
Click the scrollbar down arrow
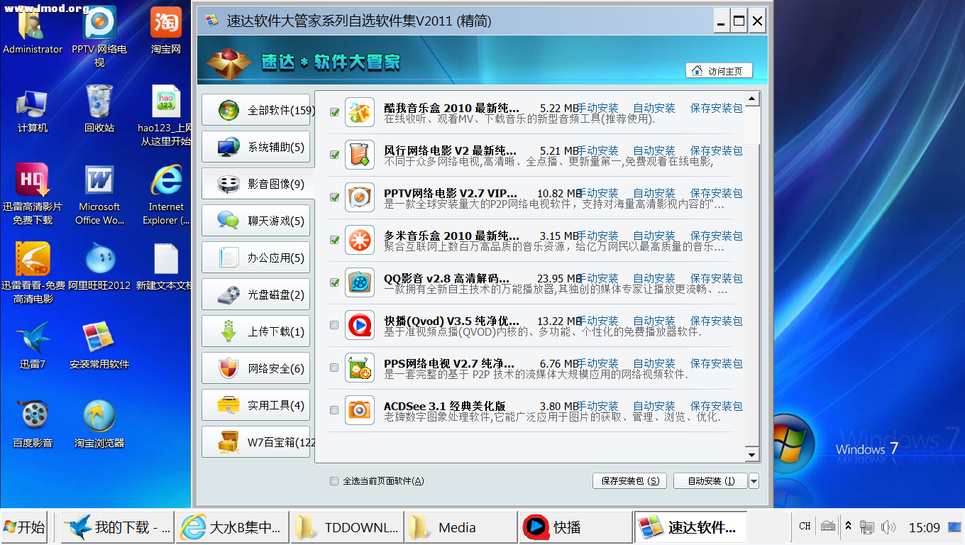pyautogui.click(x=751, y=453)
